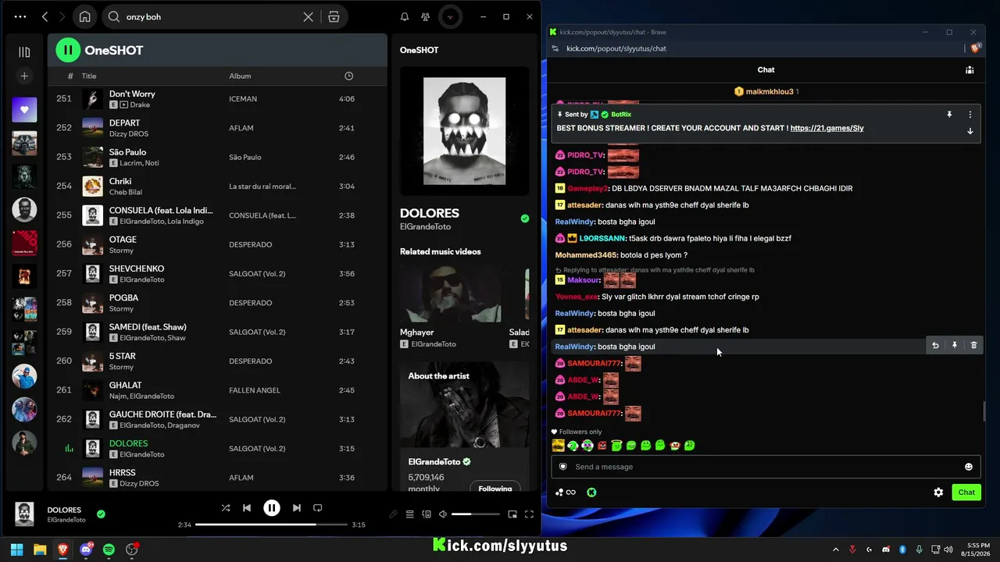Image resolution: width=1000 pixels, height=562 pixels.
Task: Seek within DOLORES on the progress bar
Action: pos(271,525)
